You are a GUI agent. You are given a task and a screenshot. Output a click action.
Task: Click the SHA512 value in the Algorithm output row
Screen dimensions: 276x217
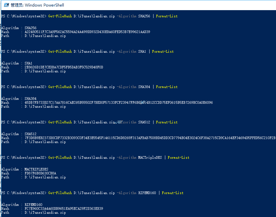tap(30, 134)
